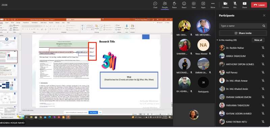Turn on the Camera

225,5
